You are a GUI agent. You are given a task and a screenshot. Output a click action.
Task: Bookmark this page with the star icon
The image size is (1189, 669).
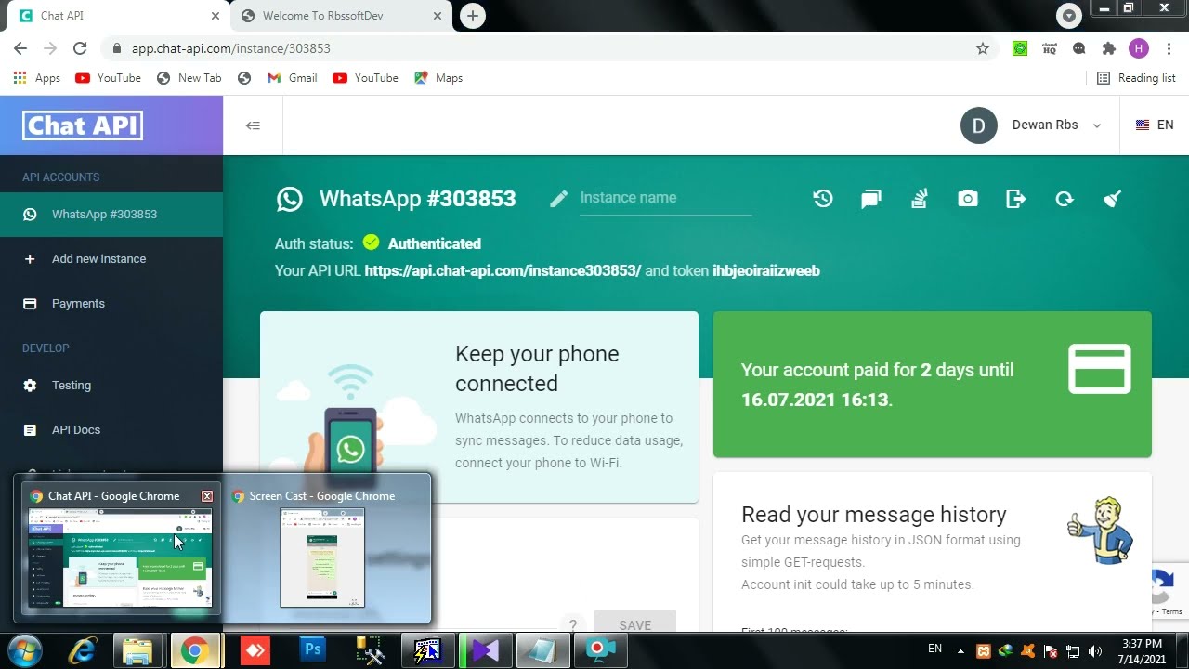click(983, 48)
